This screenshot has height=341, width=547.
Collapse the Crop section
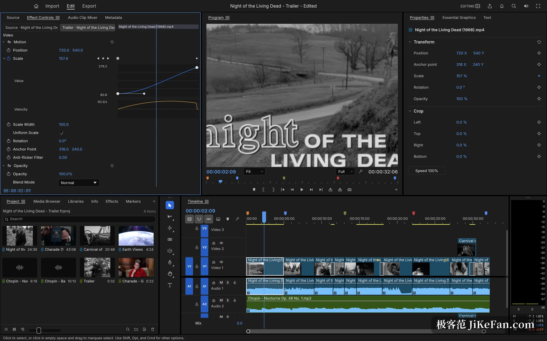coord(410,111)
